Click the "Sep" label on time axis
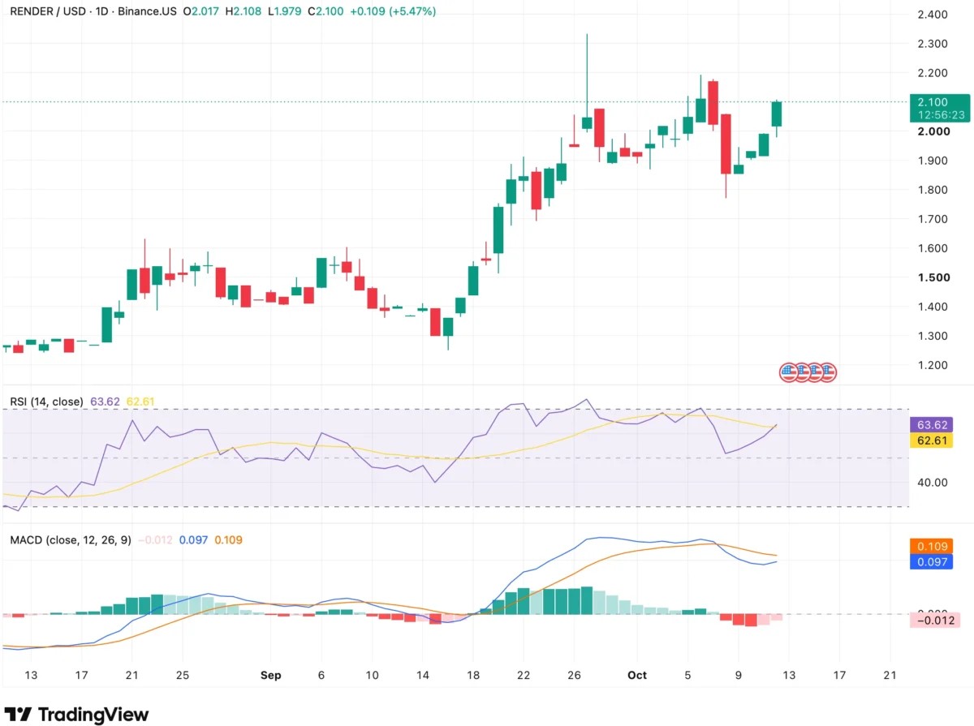The height and width of the screenshot is (726, 974). tap(270, 674)
